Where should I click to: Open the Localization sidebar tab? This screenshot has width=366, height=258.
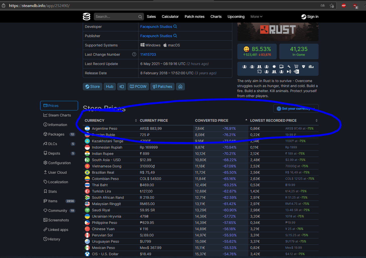coord(59,182)
